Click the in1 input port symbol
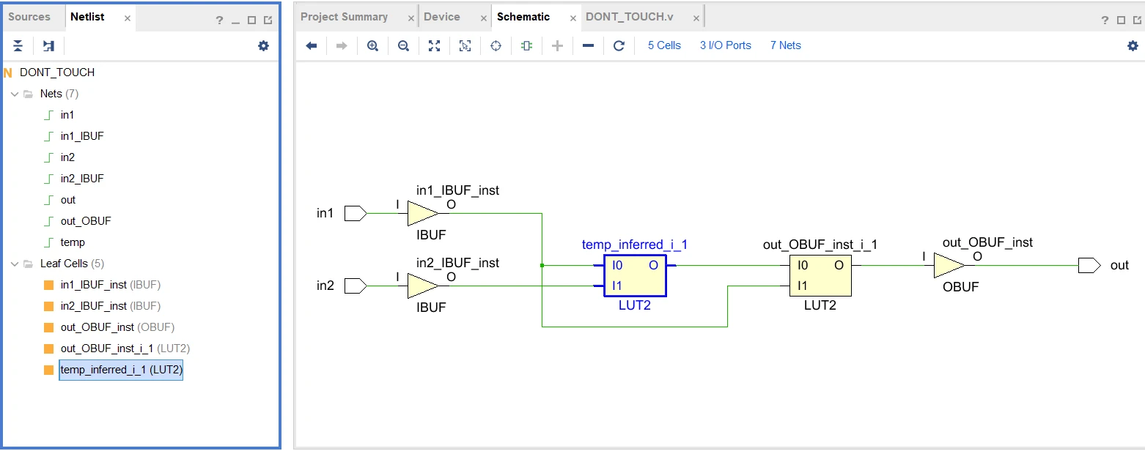The image size is (1145, 451). (355, 213)
